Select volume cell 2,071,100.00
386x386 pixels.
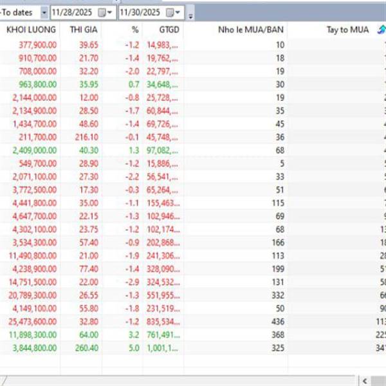[x=35, y=177]
